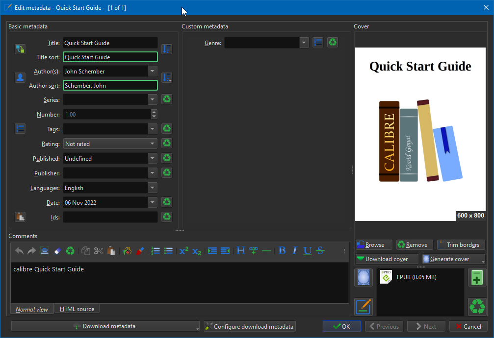Click the Download cover button
494x338 pixels.
click(x=387, y=259)
